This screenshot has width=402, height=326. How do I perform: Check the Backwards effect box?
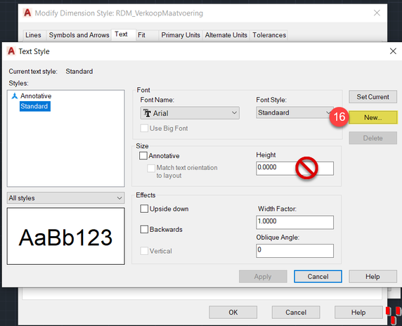point(144,229)
